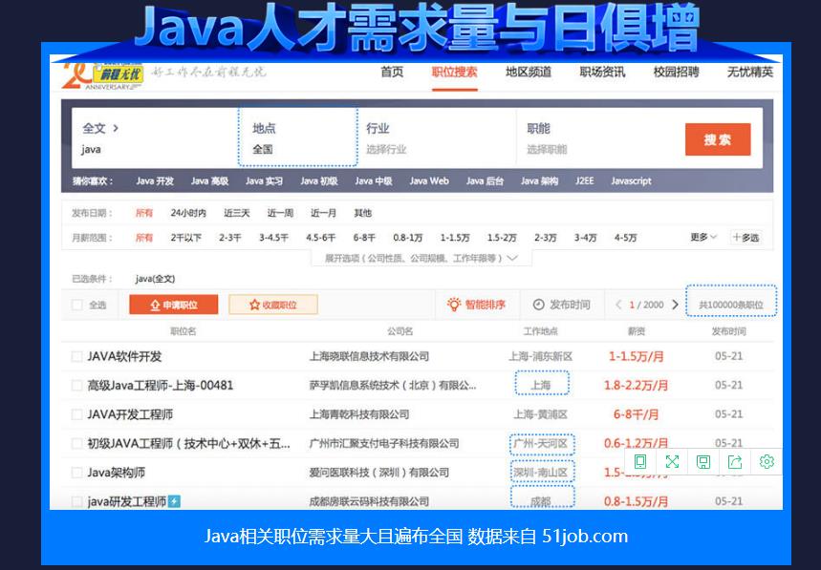Click the mobile device icon in the floating toolbar
Viewport: 821px width, 570px height.
(639, 461)
